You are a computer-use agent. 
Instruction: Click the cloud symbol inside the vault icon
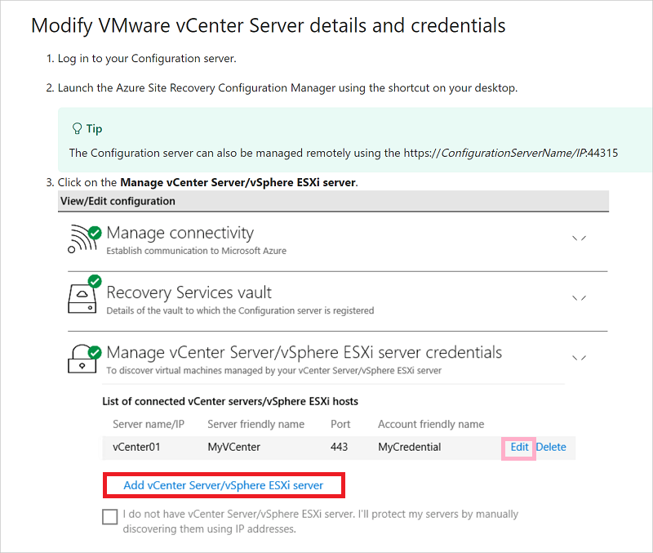coord(80,292)
